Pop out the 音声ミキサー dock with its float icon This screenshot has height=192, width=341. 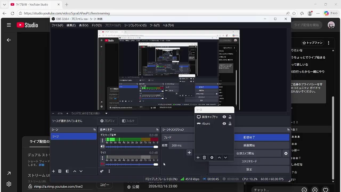pyautogui.click(x=157, y=130)
